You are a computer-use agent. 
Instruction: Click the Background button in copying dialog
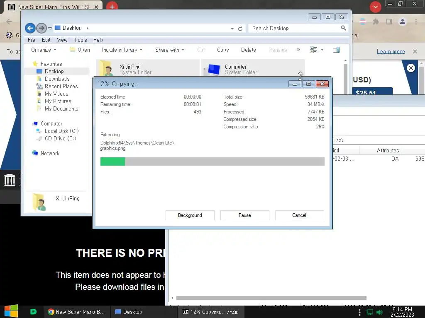[190, 215]
